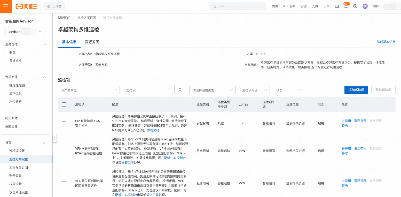Open the Cloud Shell terminal icon
Viewport: 401px width, 197px height.
[x=337, y=6]
